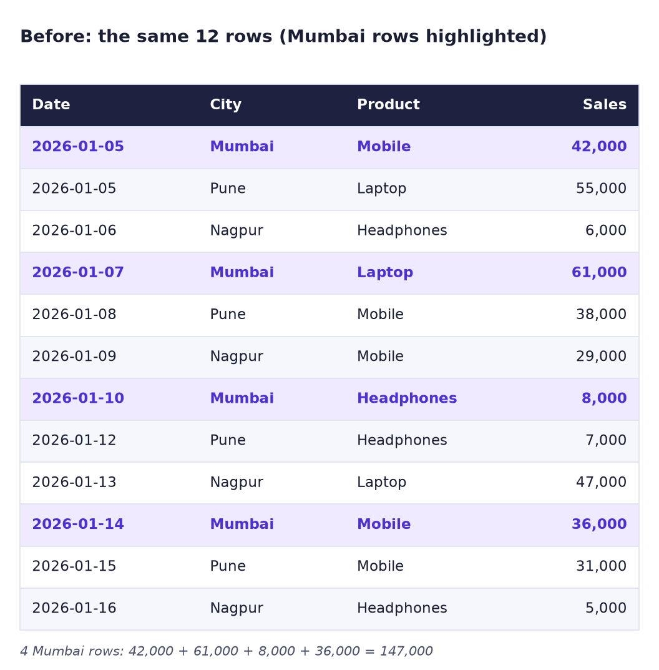
Task: Click the sales value 6,000
Action: coord(605,230)
